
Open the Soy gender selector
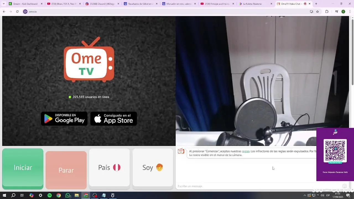pos(153,167)
